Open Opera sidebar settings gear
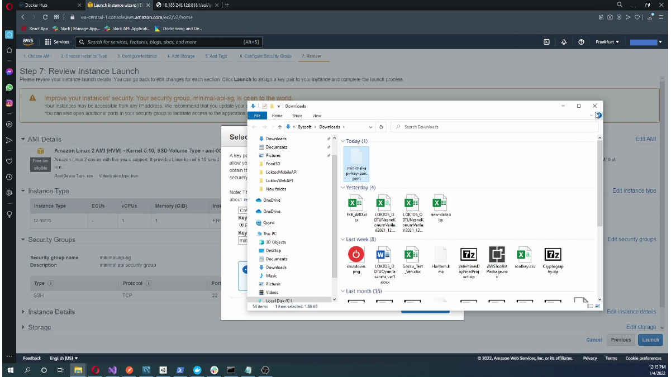The height and width of the screenshot is (377, 671). (x=9, y=193)
